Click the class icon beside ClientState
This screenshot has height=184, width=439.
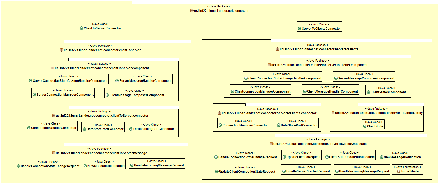(365, 126)
